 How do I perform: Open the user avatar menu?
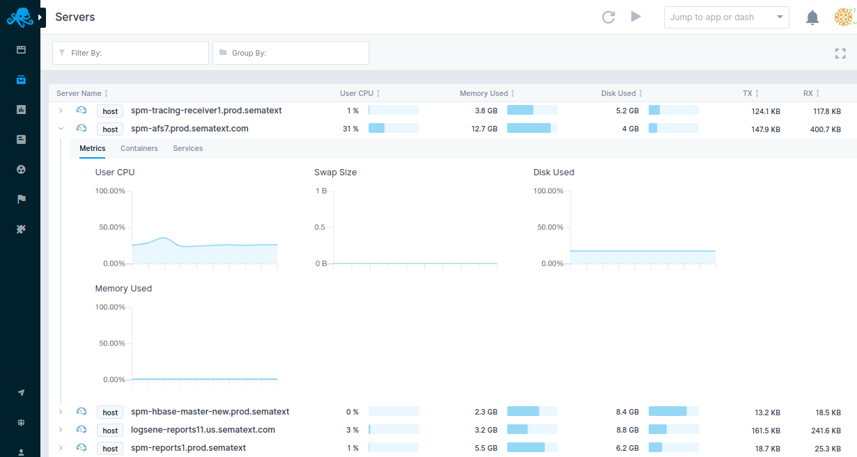tap(844, 17)
